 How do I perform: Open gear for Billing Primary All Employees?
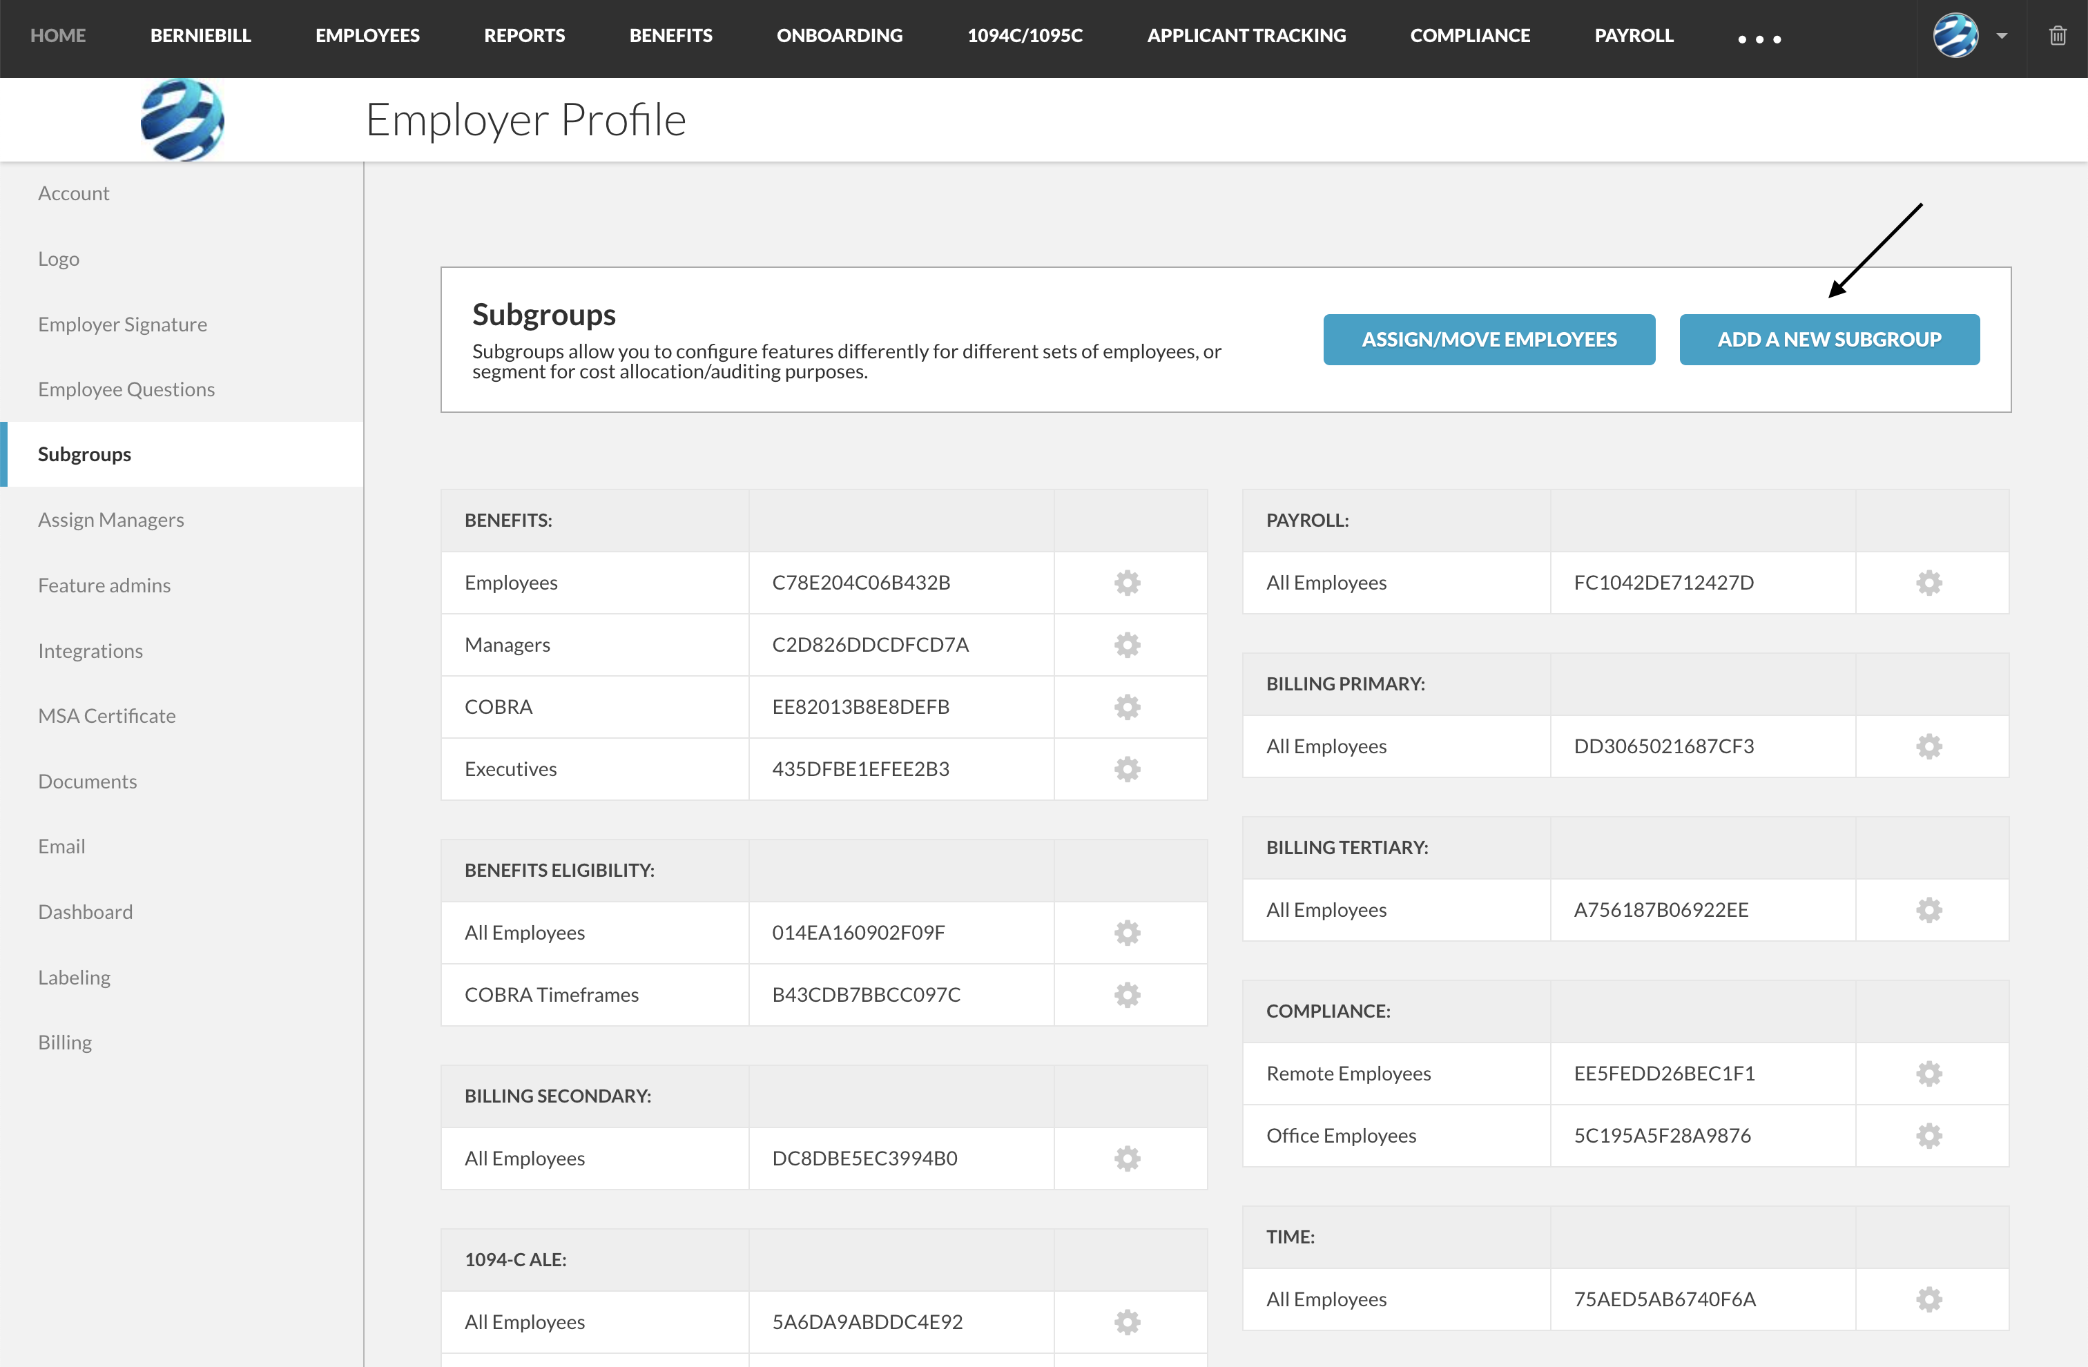(1929, 747)
